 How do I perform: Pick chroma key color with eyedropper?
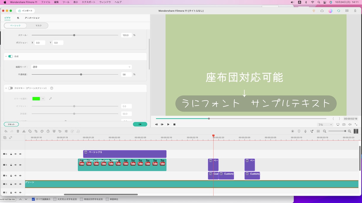tap(50, 99)
